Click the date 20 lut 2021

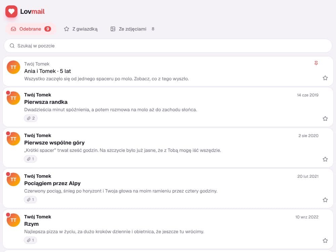[x=308, y=176]
